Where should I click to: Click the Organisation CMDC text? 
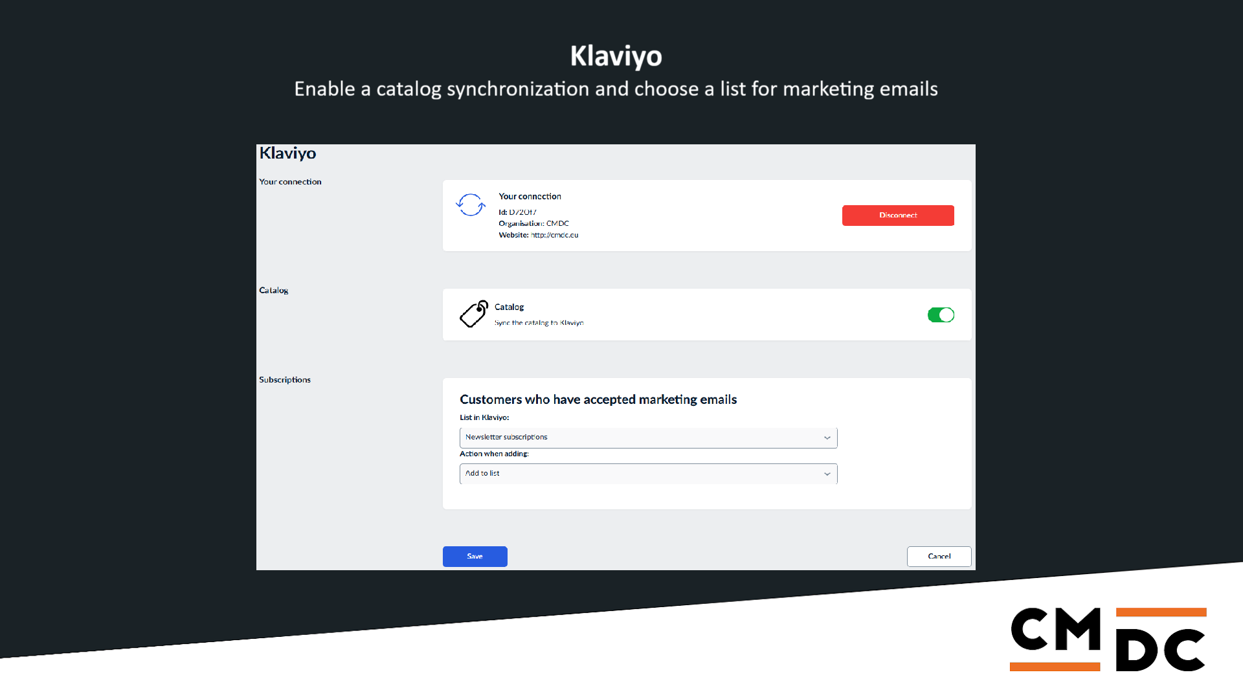pyautogui.click(x=533, y=224)
